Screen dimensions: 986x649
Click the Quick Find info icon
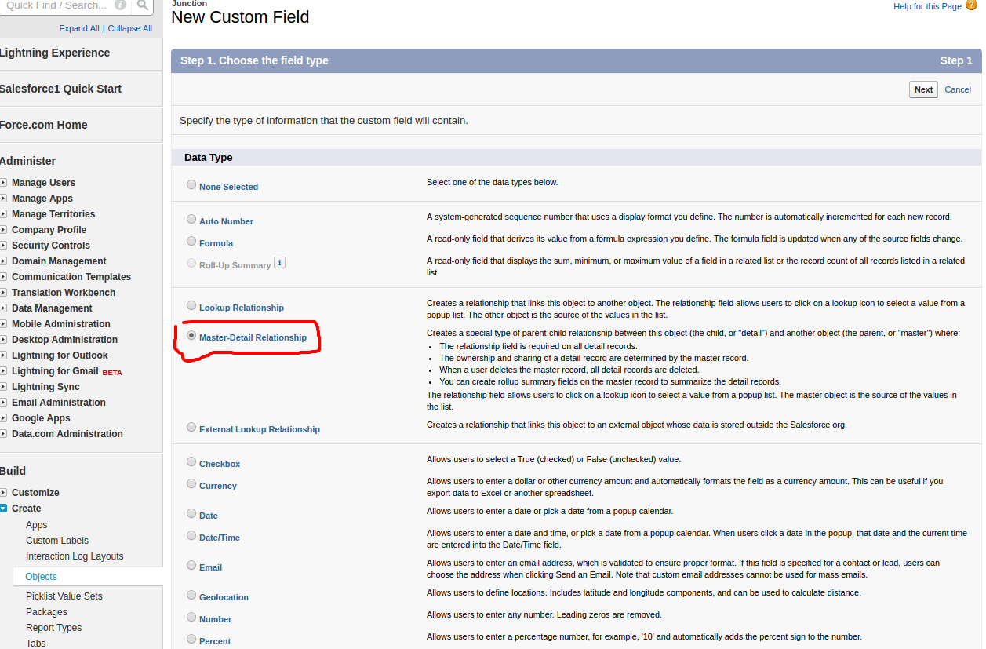(120, 5)
